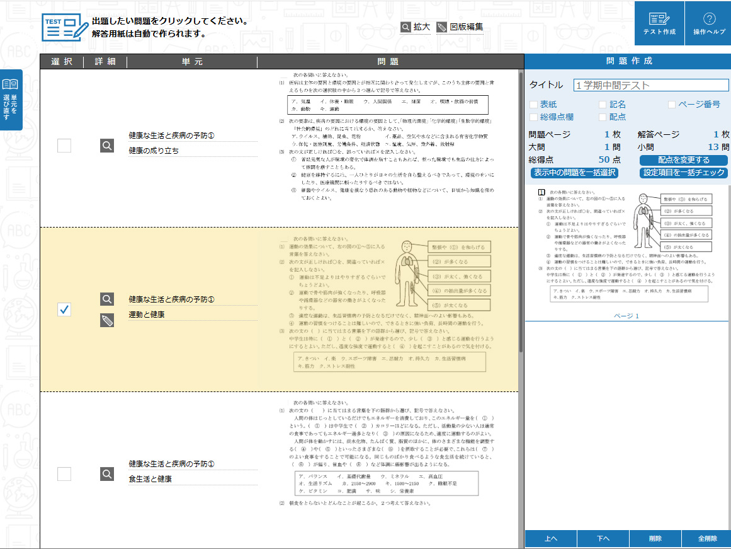Open detail magnifier for 健康の成り立ち row

(x=107, y=146)
